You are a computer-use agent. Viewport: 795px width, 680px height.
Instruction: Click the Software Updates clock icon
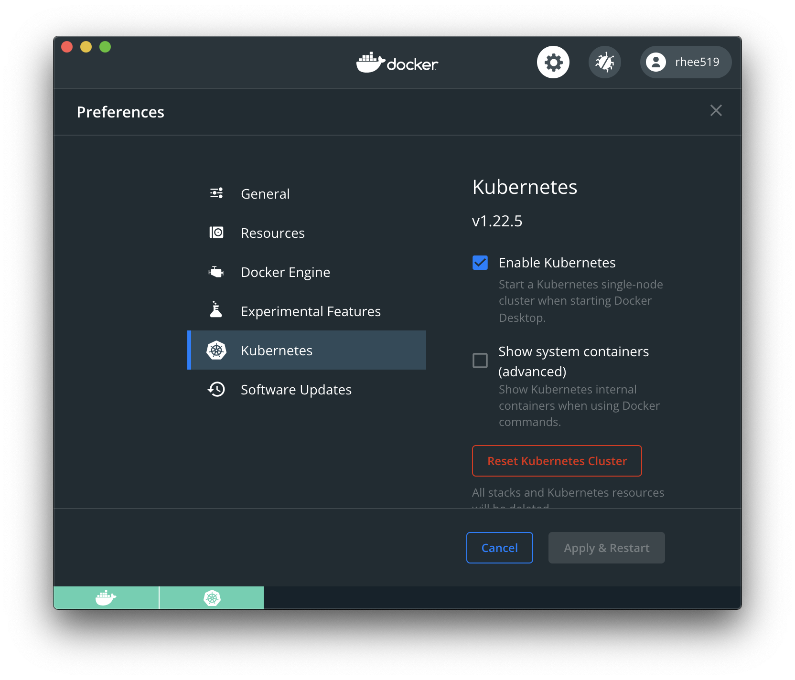click(216, 389)
